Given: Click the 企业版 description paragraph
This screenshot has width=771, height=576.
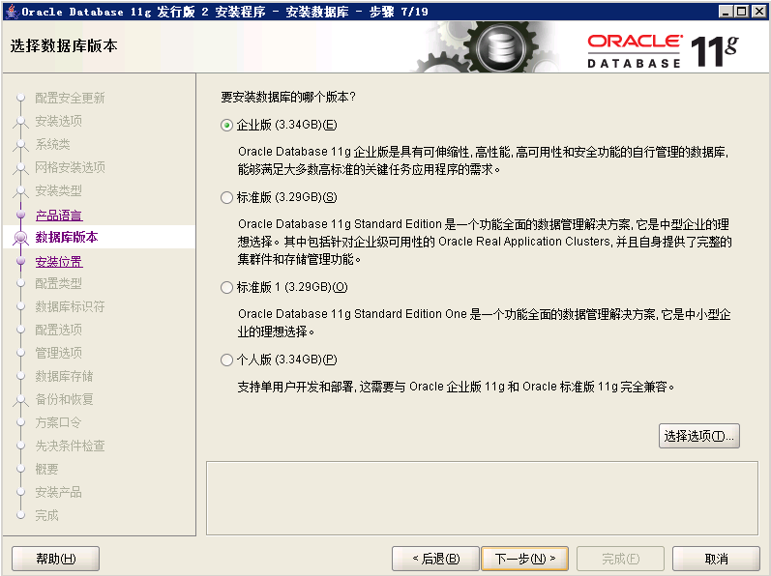Looking at the screenshot, I should click(x=483, y=160).
